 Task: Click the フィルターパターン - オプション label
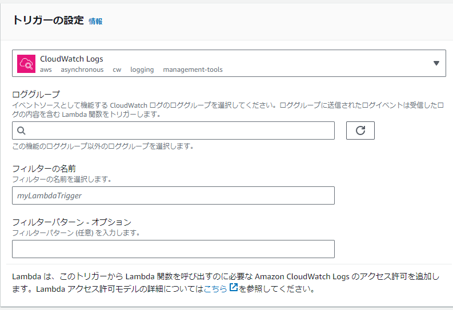click(71, 222)
